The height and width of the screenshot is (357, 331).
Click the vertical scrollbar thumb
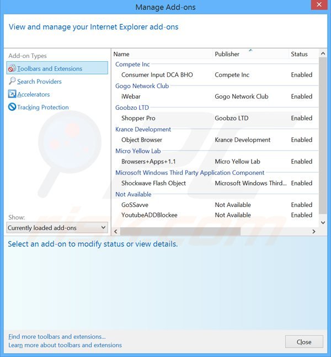coord(323,136)
